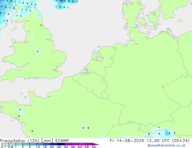Click the 20–25 mm legend color box
The height and width of the screenshot is (148, 192).
[54, 144]
